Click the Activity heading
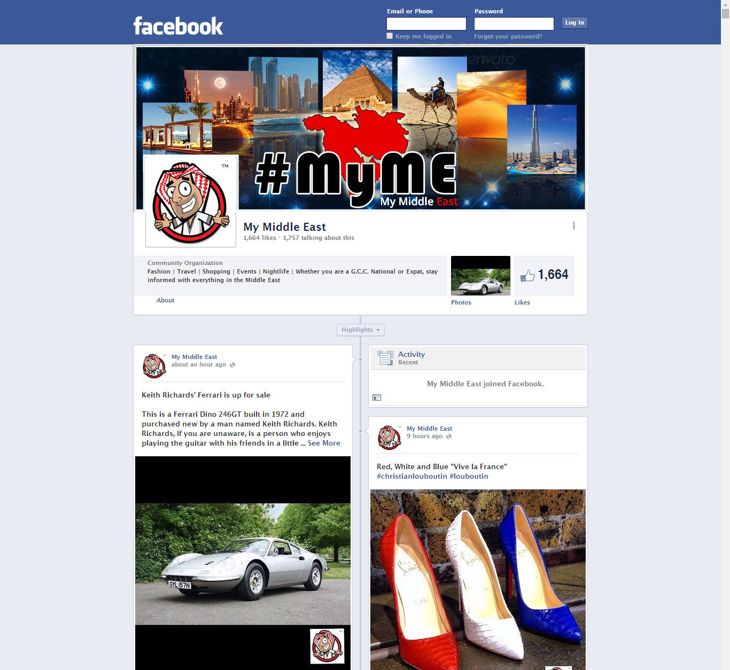 click(x=411, y=354)
